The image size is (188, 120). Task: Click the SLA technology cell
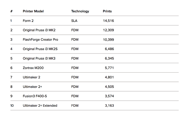pyautogui.click(x=74, y=21)
